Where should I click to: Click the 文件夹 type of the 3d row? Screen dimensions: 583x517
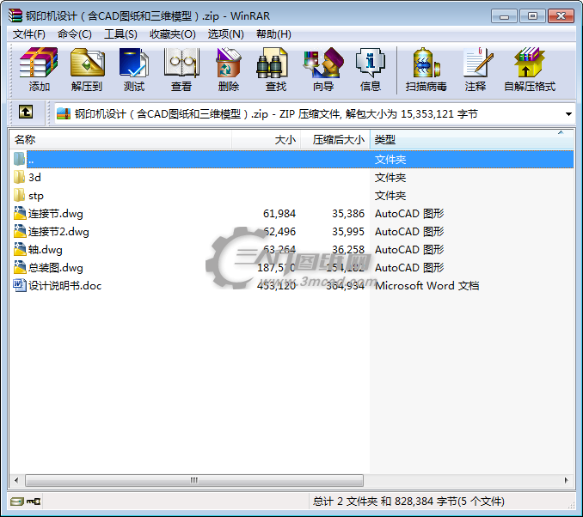point(390,178)
